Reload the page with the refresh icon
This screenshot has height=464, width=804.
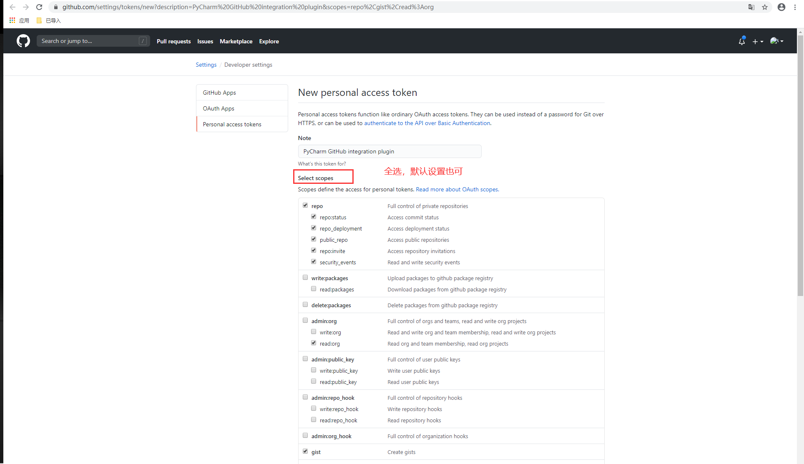click(x=39, y=7)
